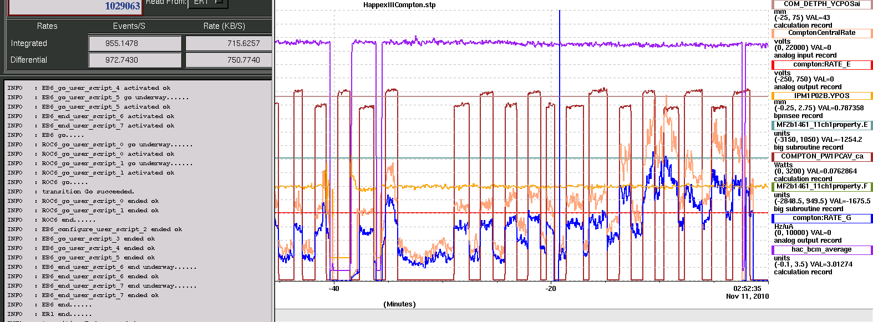Click the 02:52:35 time label
This screenshot has height=322, width=873.
(x=748, y=289)
